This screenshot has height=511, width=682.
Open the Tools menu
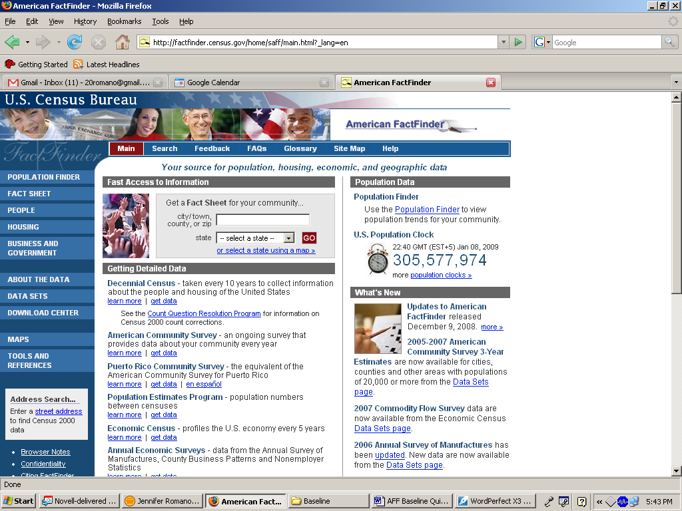pos(160,21)
